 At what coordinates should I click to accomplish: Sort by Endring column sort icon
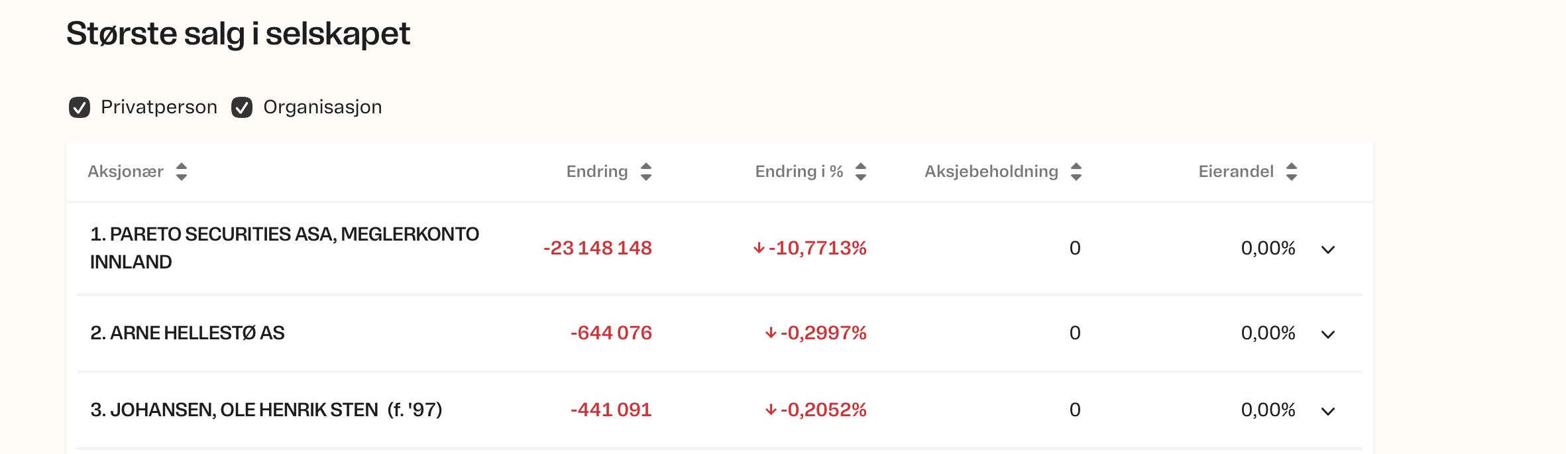pos(646,172)
